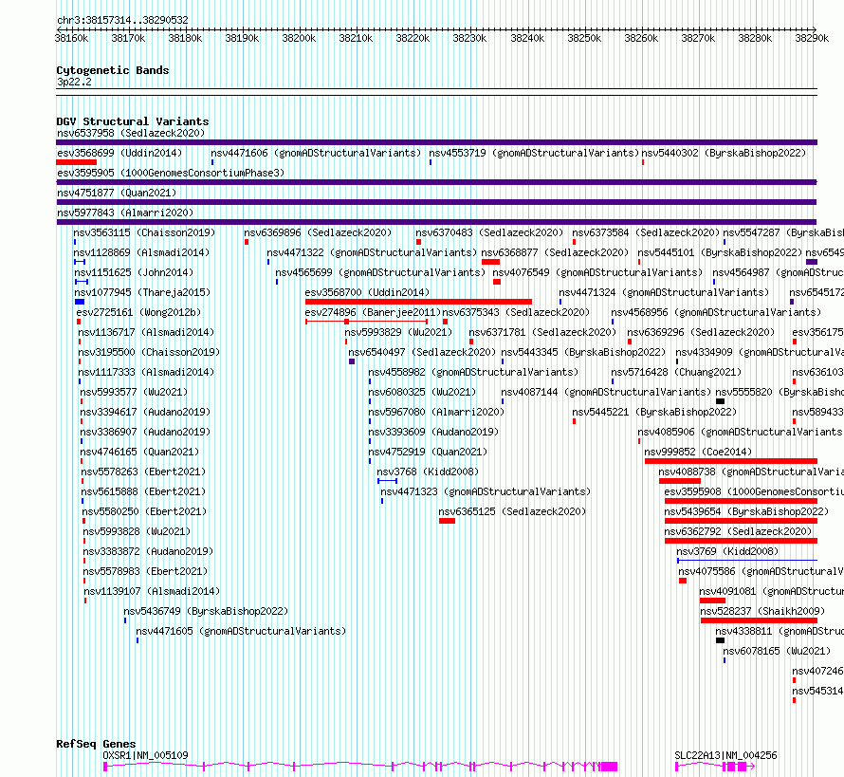Image resolution: width=844 pixels, height=777 pixels.
Task: Select the esv3568700 (Uddin2014) red bar
Action: [x=419, y=302]
